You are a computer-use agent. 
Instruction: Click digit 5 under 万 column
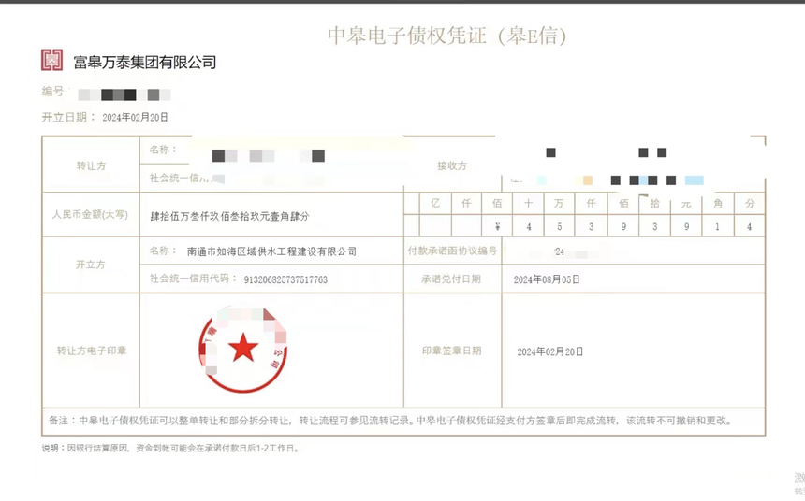click(x=559, y=226)
